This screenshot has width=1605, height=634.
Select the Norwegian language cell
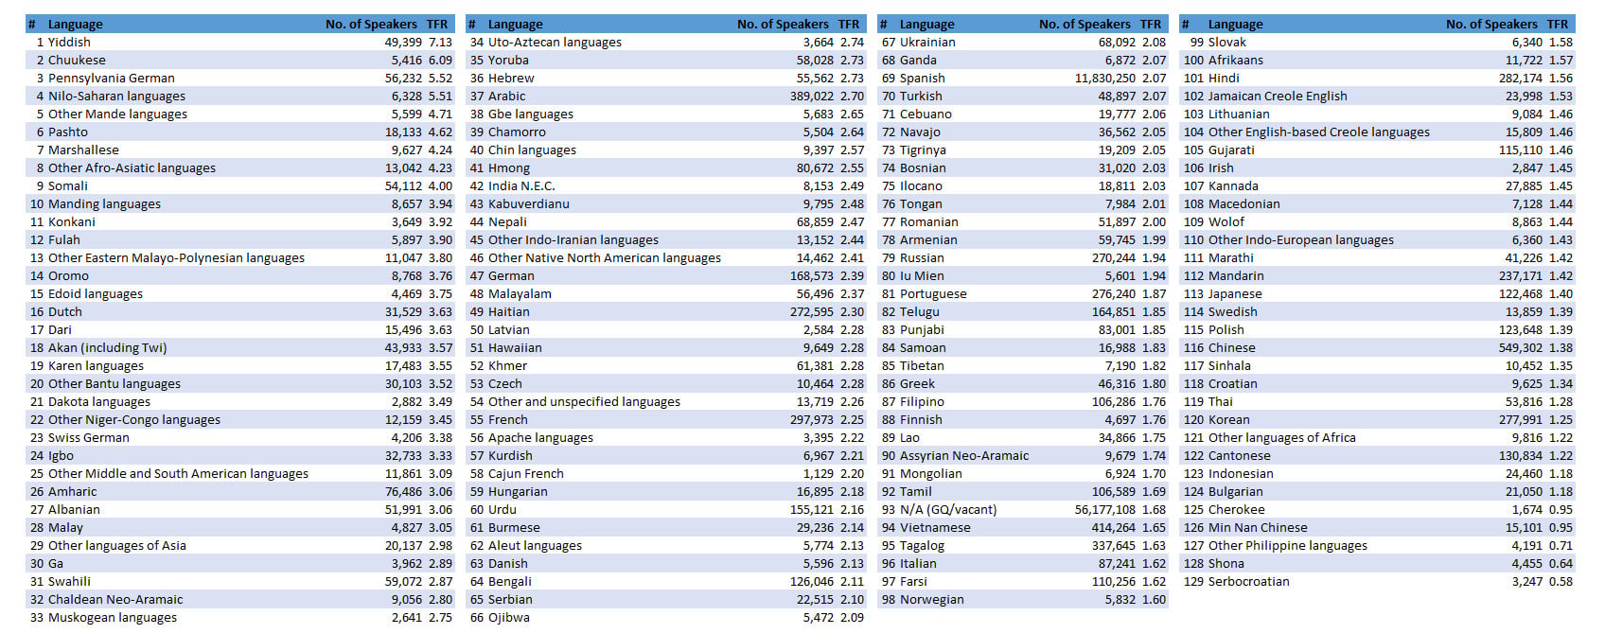(931, 600)
